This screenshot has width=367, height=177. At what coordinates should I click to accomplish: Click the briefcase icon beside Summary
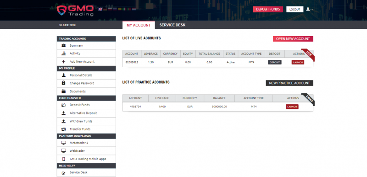[x=63, y=45]
